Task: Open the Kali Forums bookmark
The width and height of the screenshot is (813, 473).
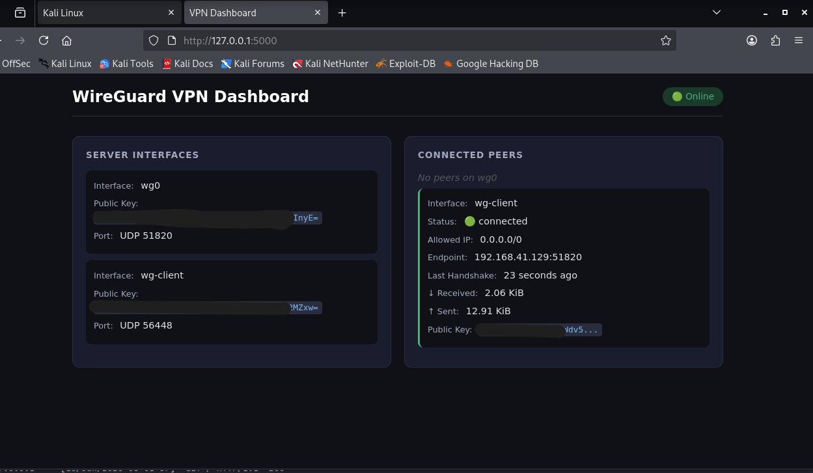Action: [x=253, y=64]
